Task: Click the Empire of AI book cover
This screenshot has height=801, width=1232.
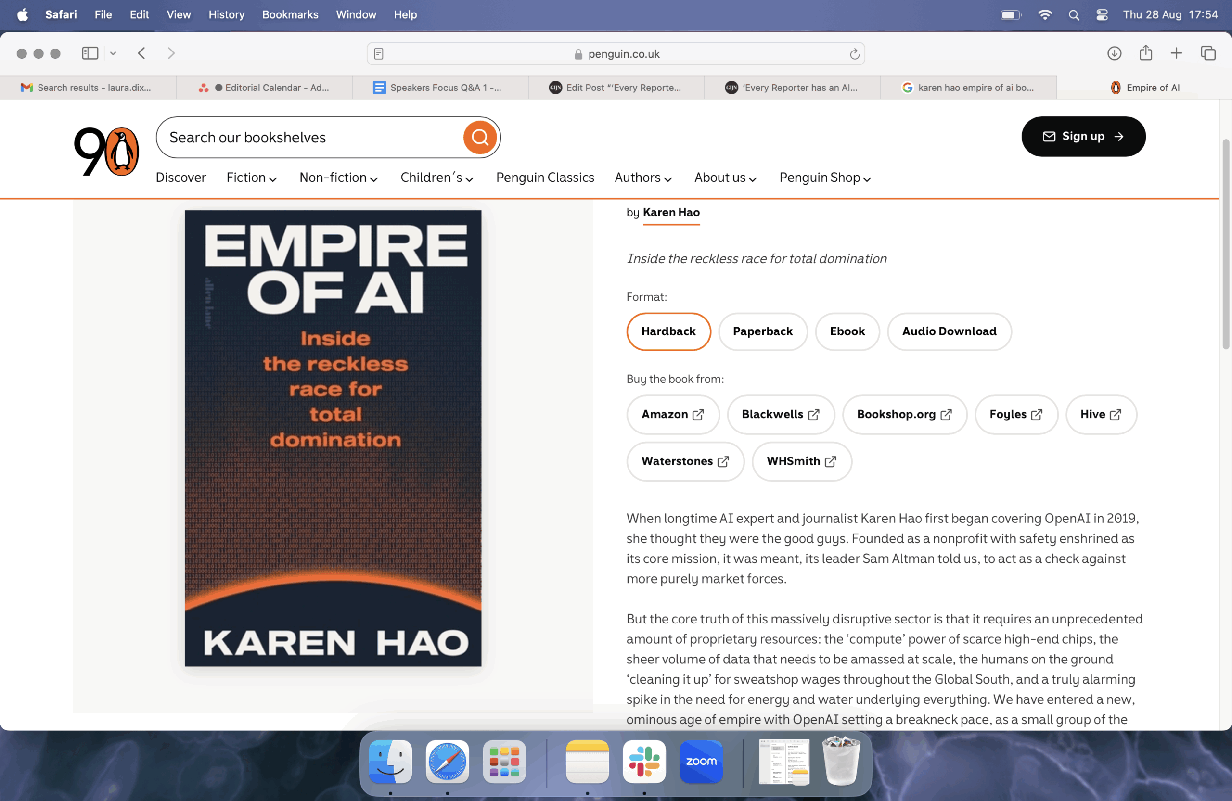Action: click(x=333, y=438)
